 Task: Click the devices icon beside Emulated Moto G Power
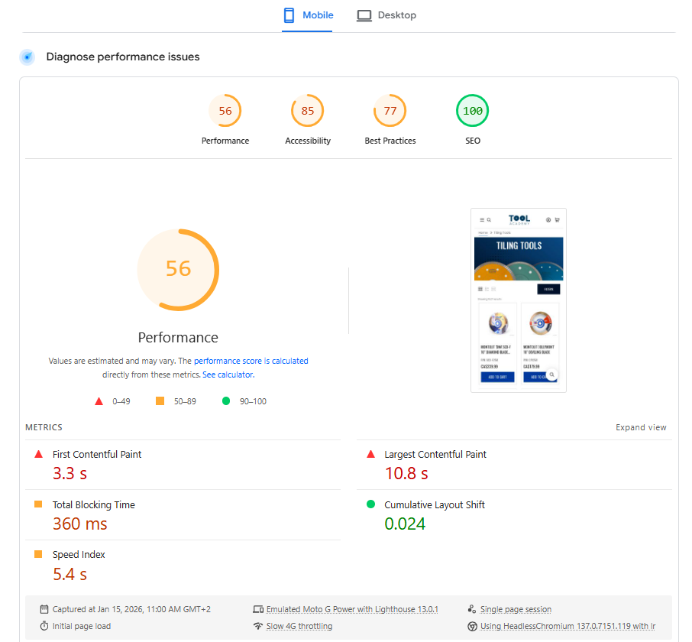[258, 609]
